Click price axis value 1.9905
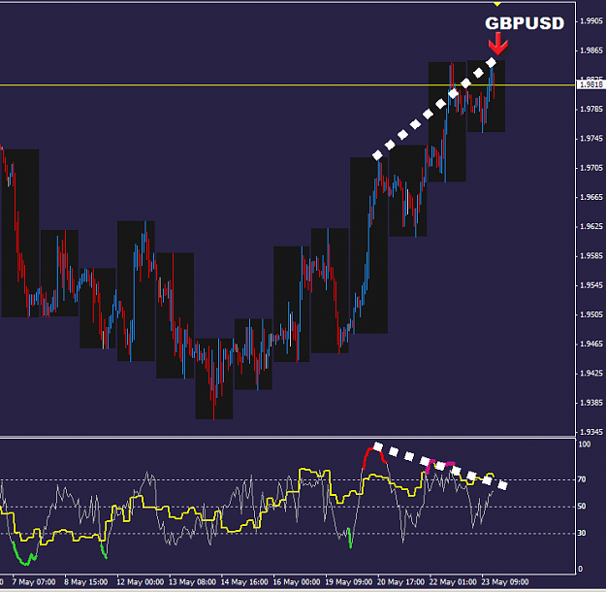The image size is (606, 592). 591,21
